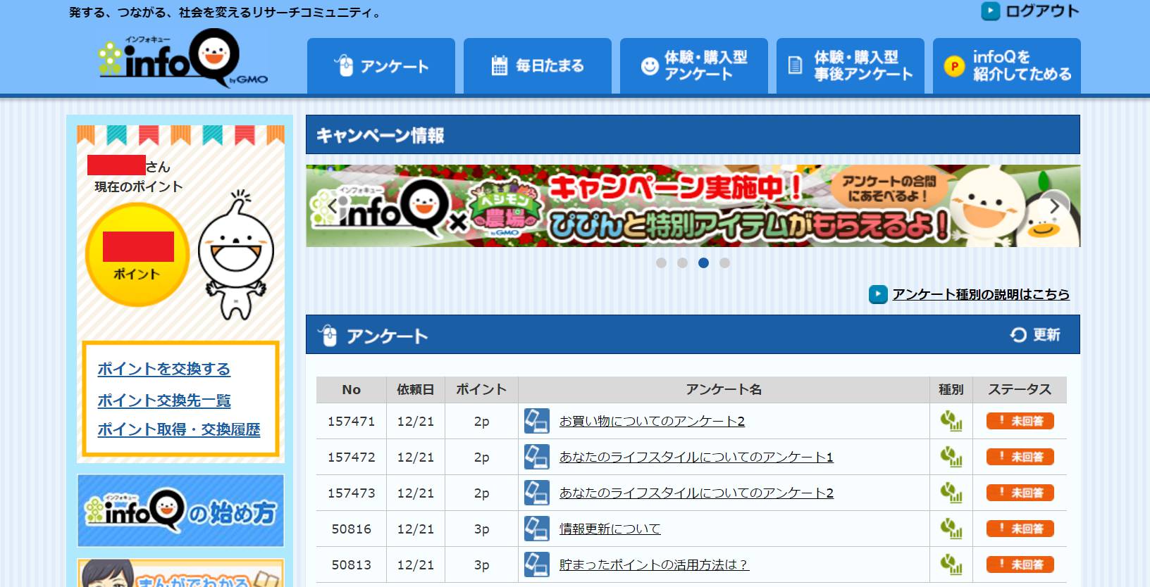
Task: Click survey number 50816 cell
Action: coord(352,529)
